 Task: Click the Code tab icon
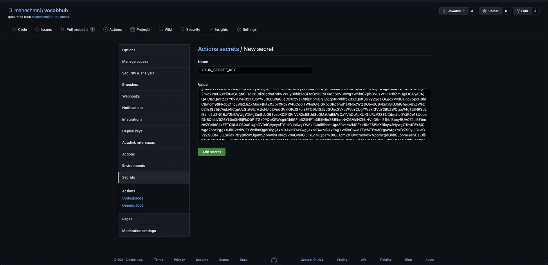click(x=14, y=29)
